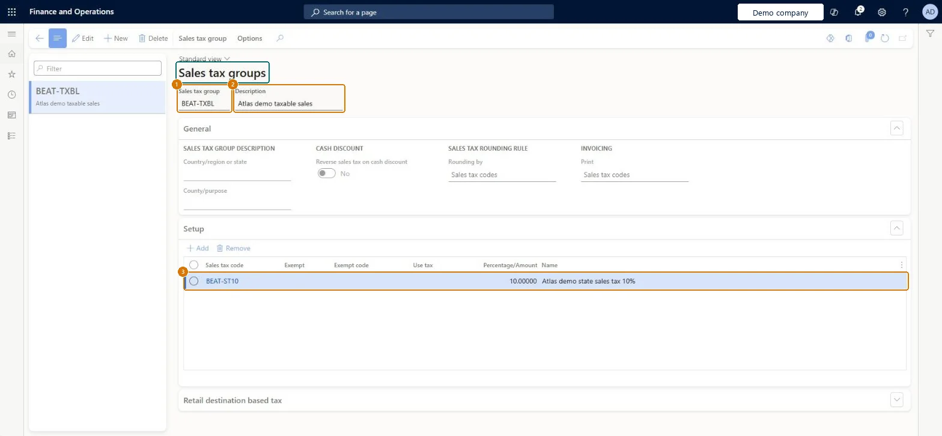Open grid column options menu (three dots)
Screen dimensions: 942x436
pyautogui.click(x=901, y=265)
